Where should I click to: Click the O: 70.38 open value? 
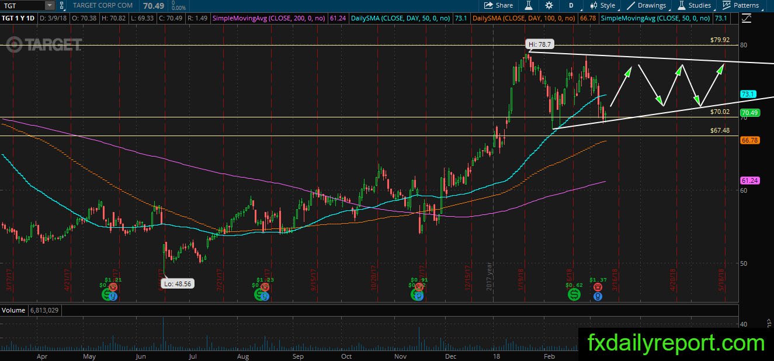point(84,19)
